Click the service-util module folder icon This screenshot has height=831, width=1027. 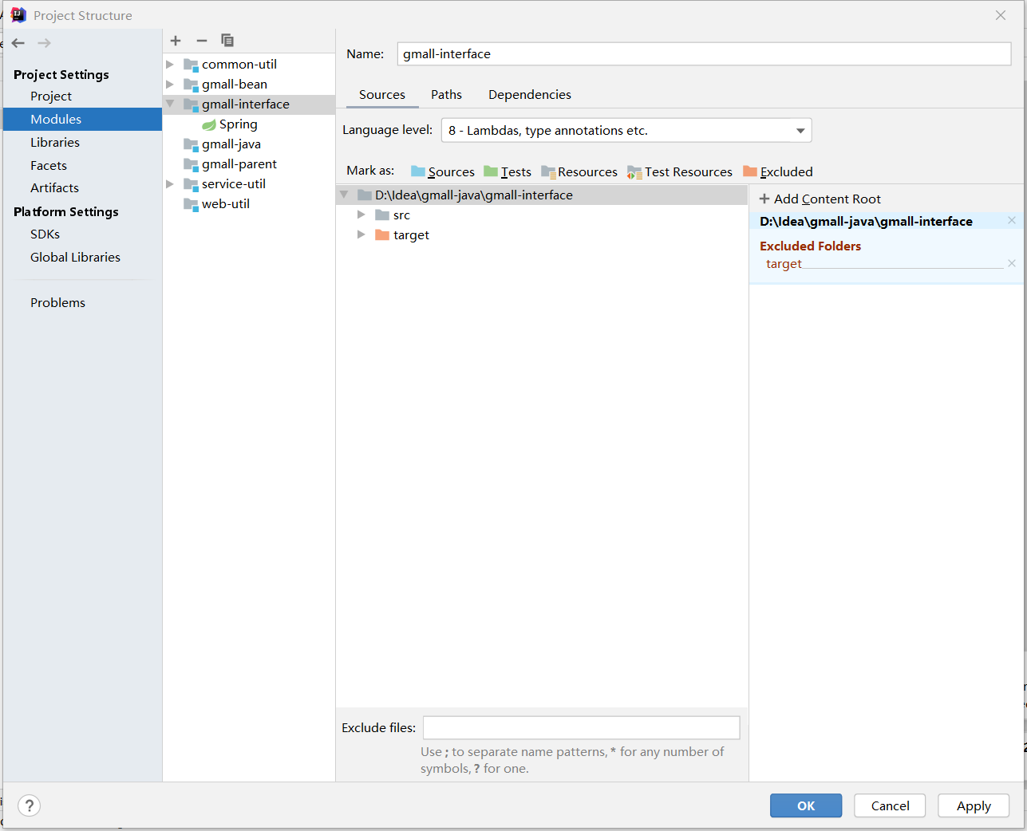coord(191,184)
